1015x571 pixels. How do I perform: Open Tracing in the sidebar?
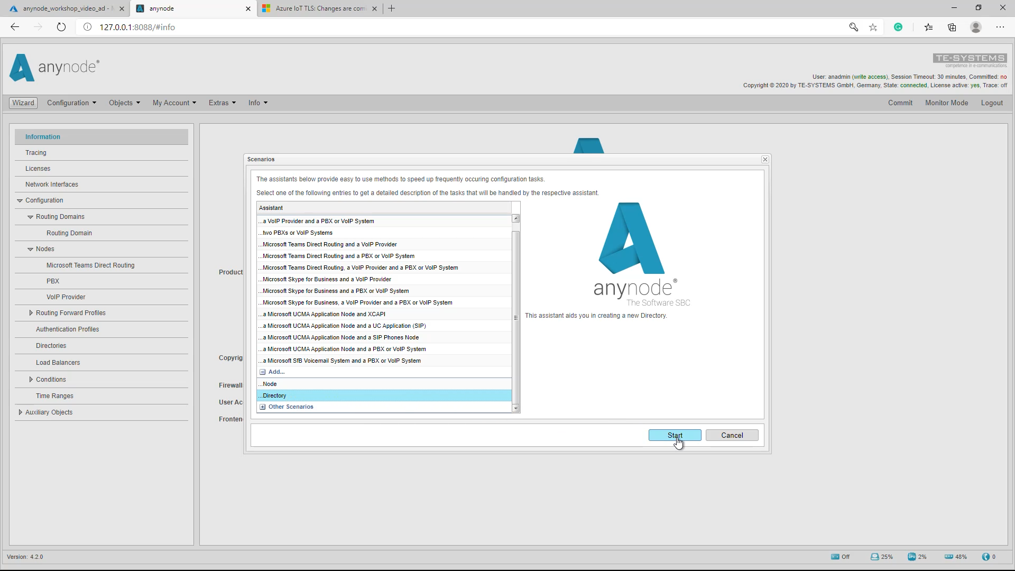click(x=101, y=152)
